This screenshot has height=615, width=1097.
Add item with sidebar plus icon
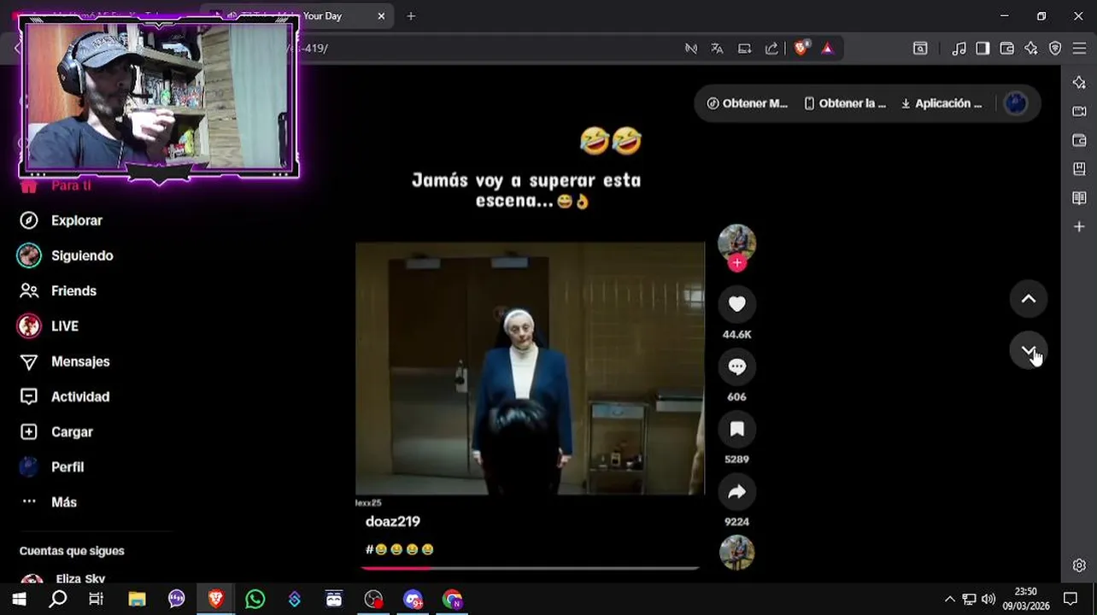tap(1079, 227)
